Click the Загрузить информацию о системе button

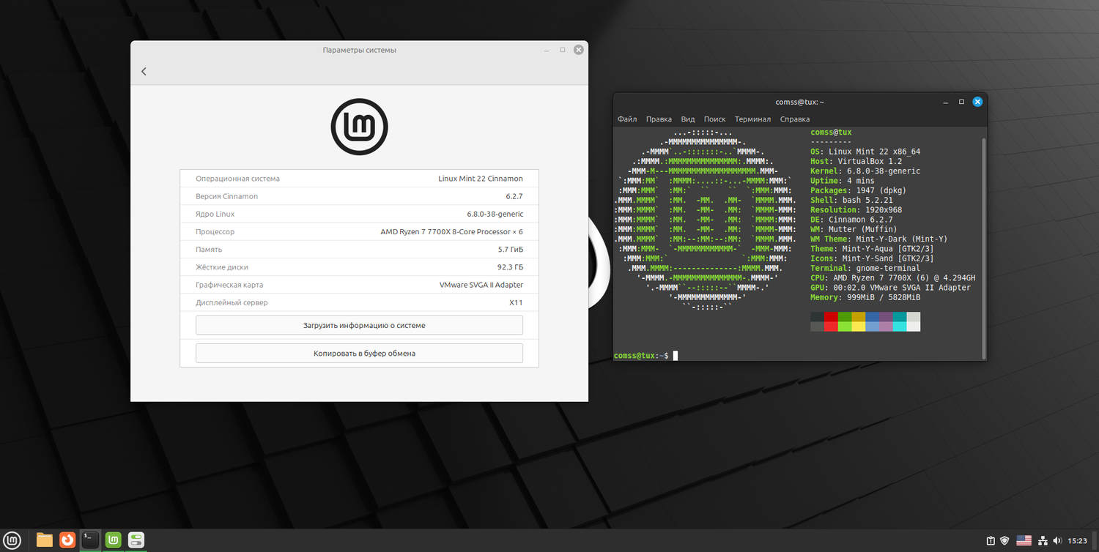pyautogui.click(x=359, y=325)
